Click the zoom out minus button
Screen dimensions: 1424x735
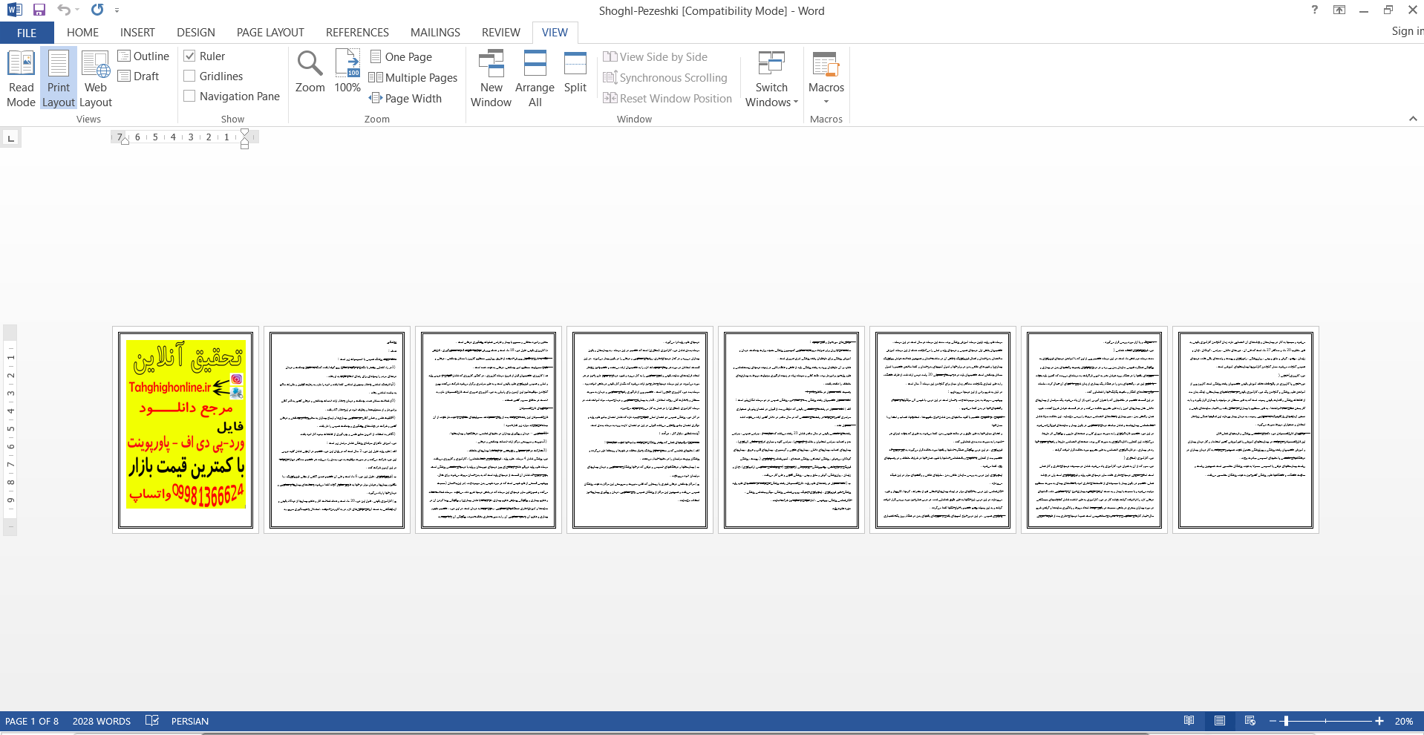[1273, 721]
